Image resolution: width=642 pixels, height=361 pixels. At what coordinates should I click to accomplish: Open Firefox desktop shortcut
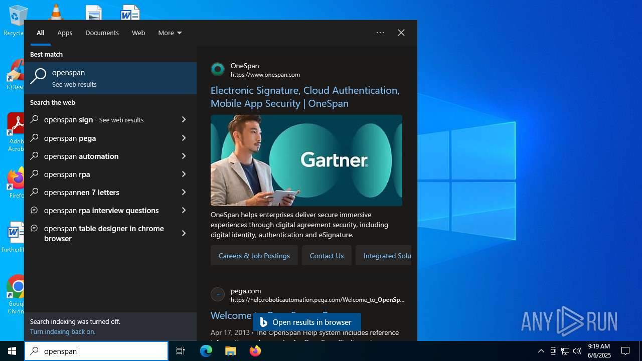(x=17, y=183)
